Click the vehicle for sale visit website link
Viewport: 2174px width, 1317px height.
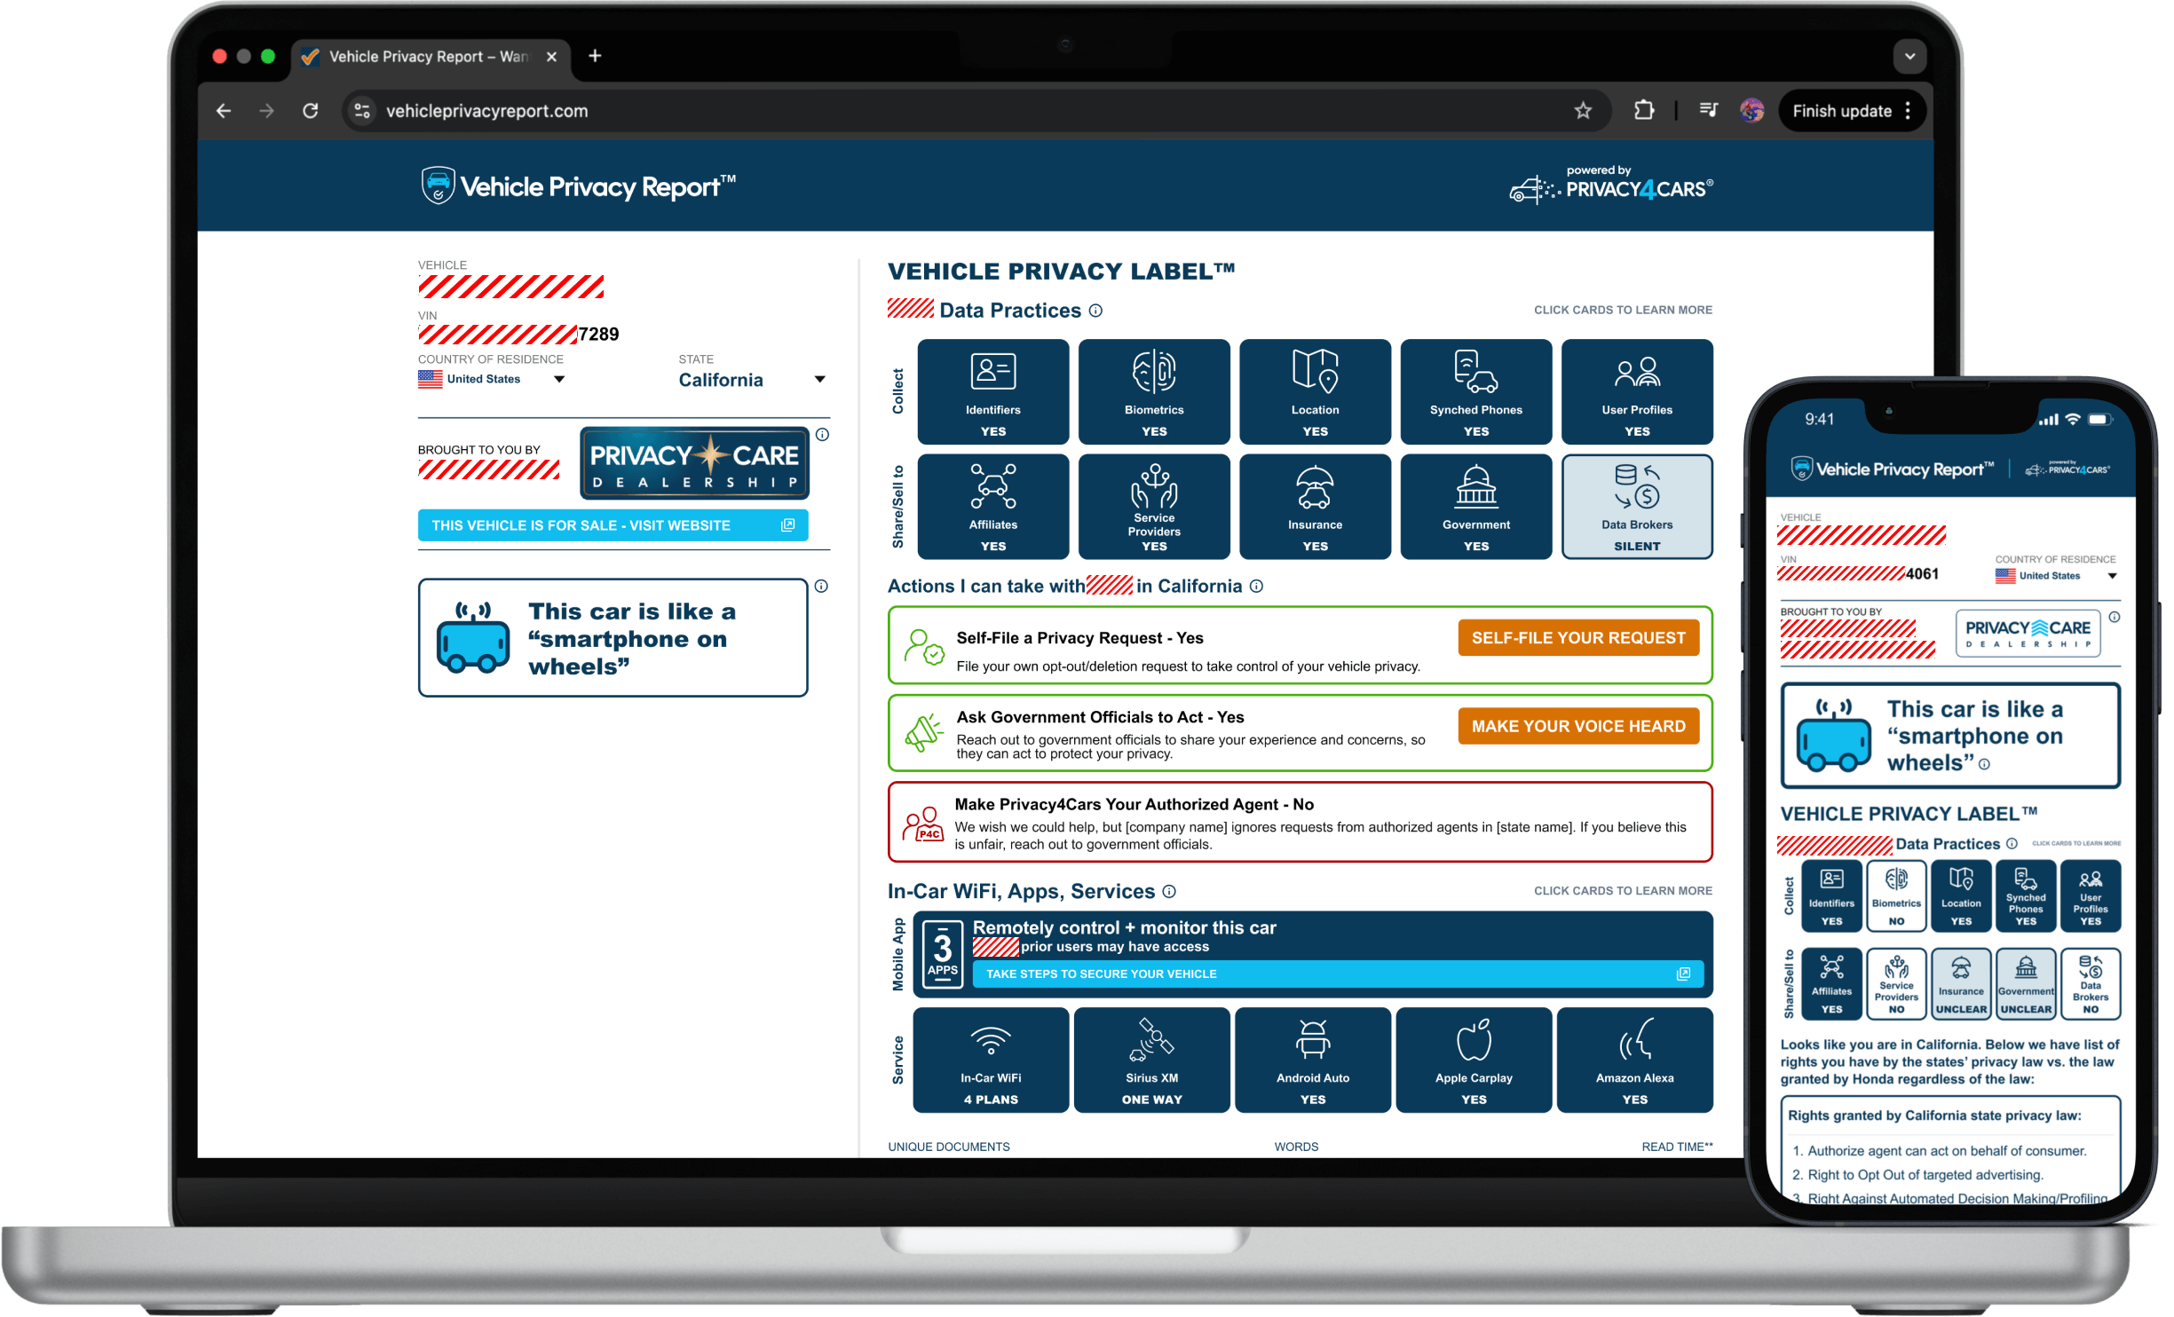pos(613,525)
